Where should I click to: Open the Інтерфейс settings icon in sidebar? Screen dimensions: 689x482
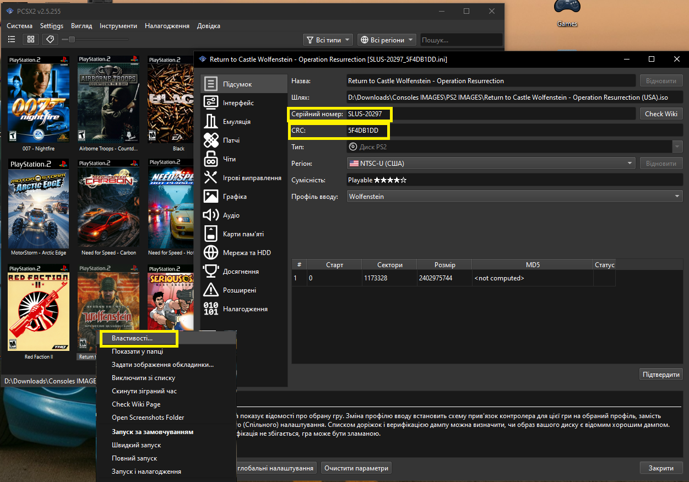[x=211, y=102]
